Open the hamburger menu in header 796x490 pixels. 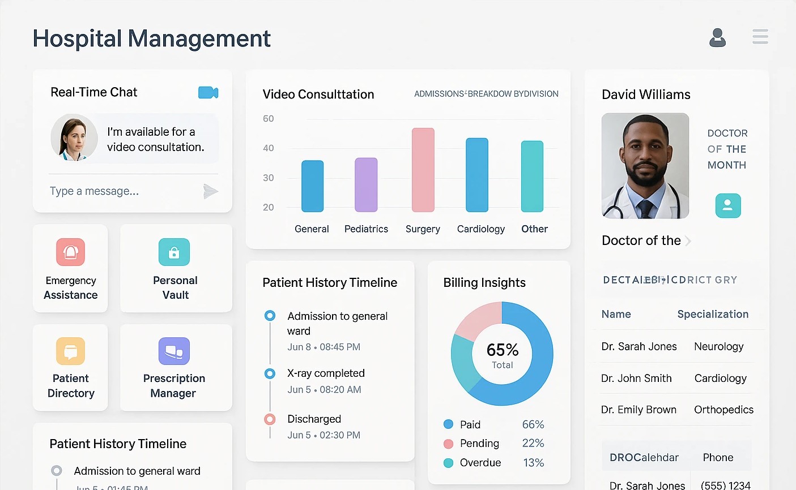tap(760, 37)
